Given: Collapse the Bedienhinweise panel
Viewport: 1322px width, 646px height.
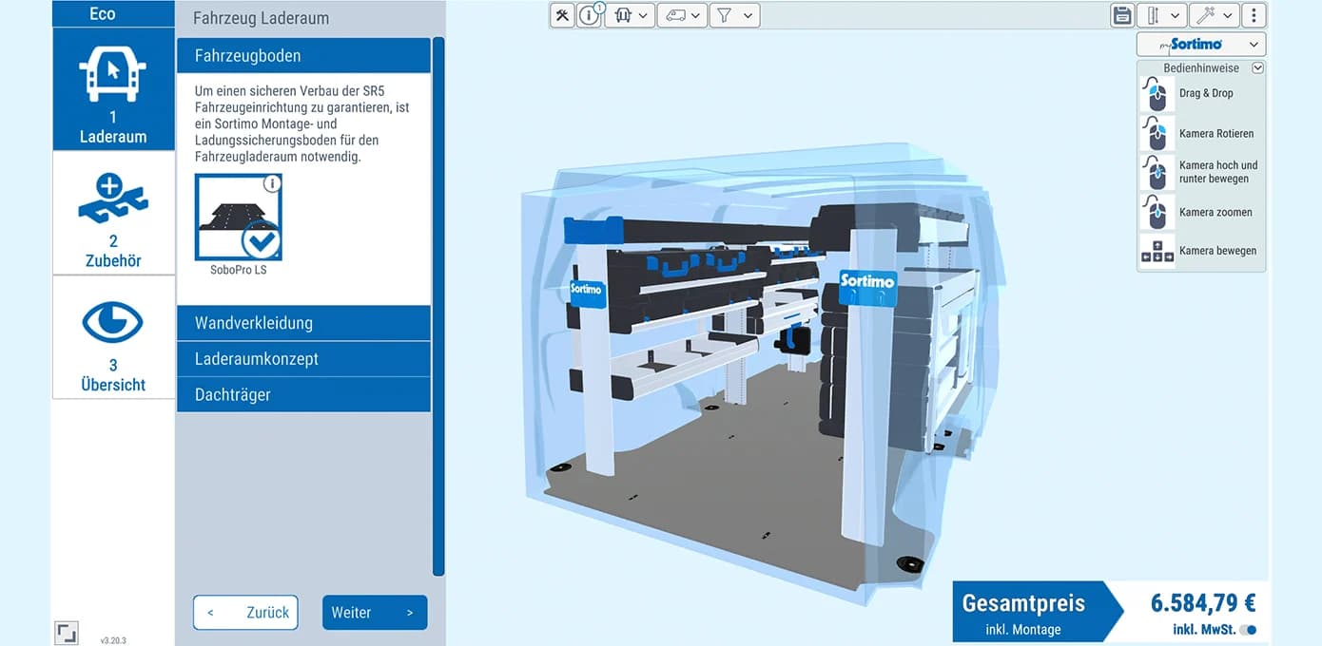Looking at the screenshot, I should [x=1257, y=68].
